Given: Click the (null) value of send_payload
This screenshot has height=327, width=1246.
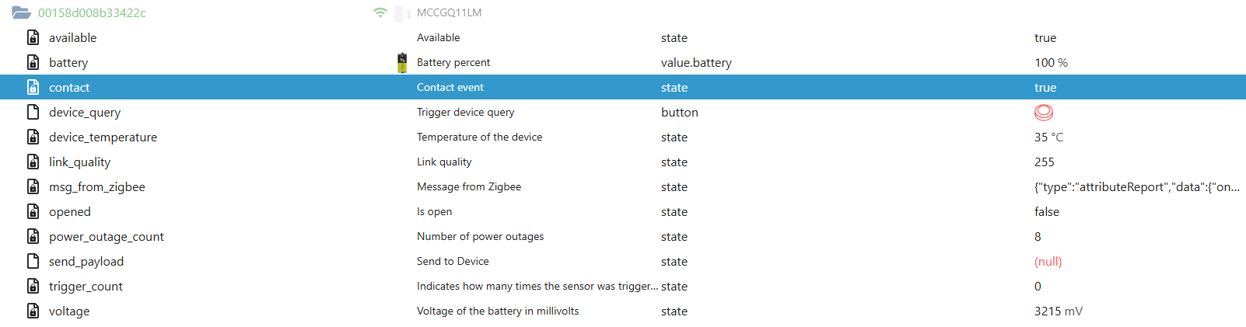Looking at the screenshot, I should click(1048, 262).
